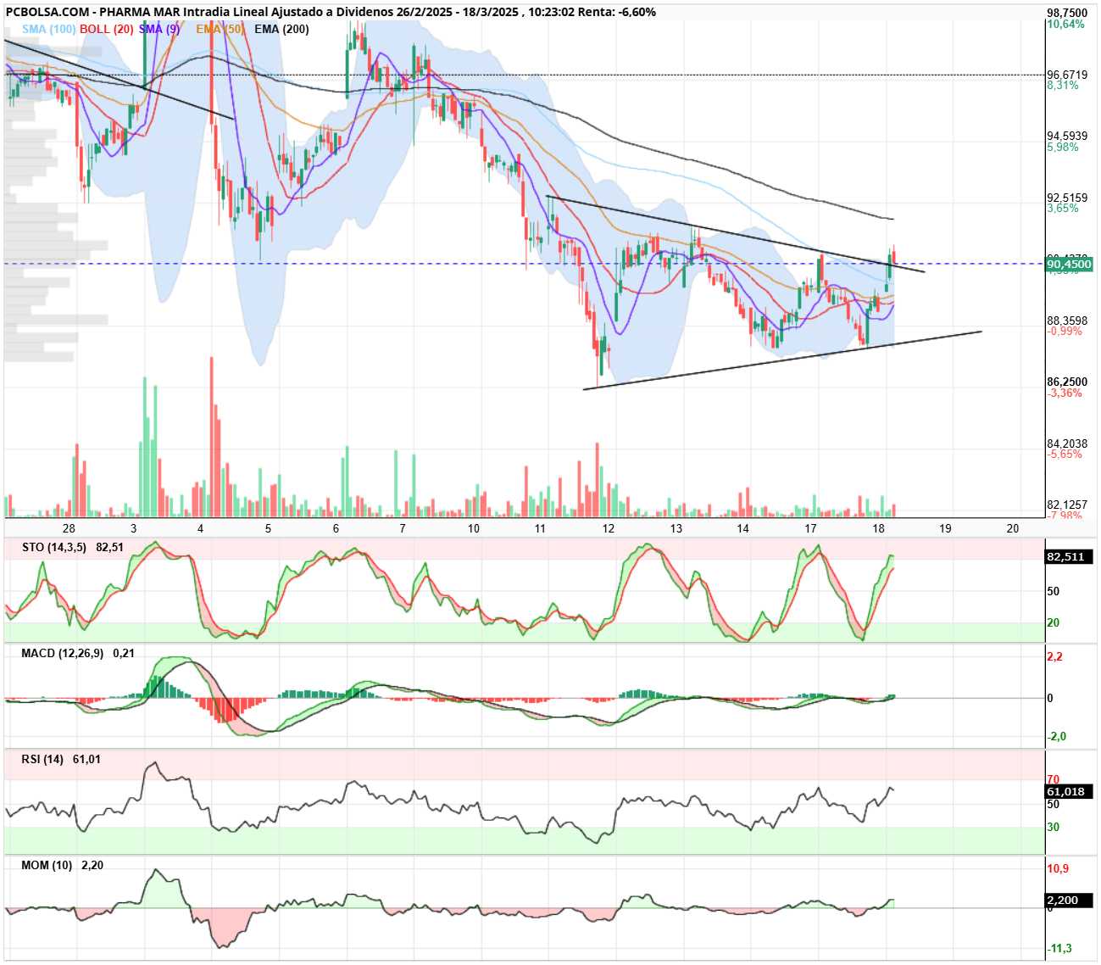Click the green 90,4500 current price tag
The image size is (1101, 965).
(x=1069, y=265)
